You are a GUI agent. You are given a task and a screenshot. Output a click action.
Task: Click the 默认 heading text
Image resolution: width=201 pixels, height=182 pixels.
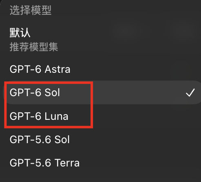click(x=20, y=33)
